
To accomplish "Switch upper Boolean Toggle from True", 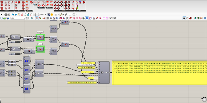I will click(x=17, y=41).
